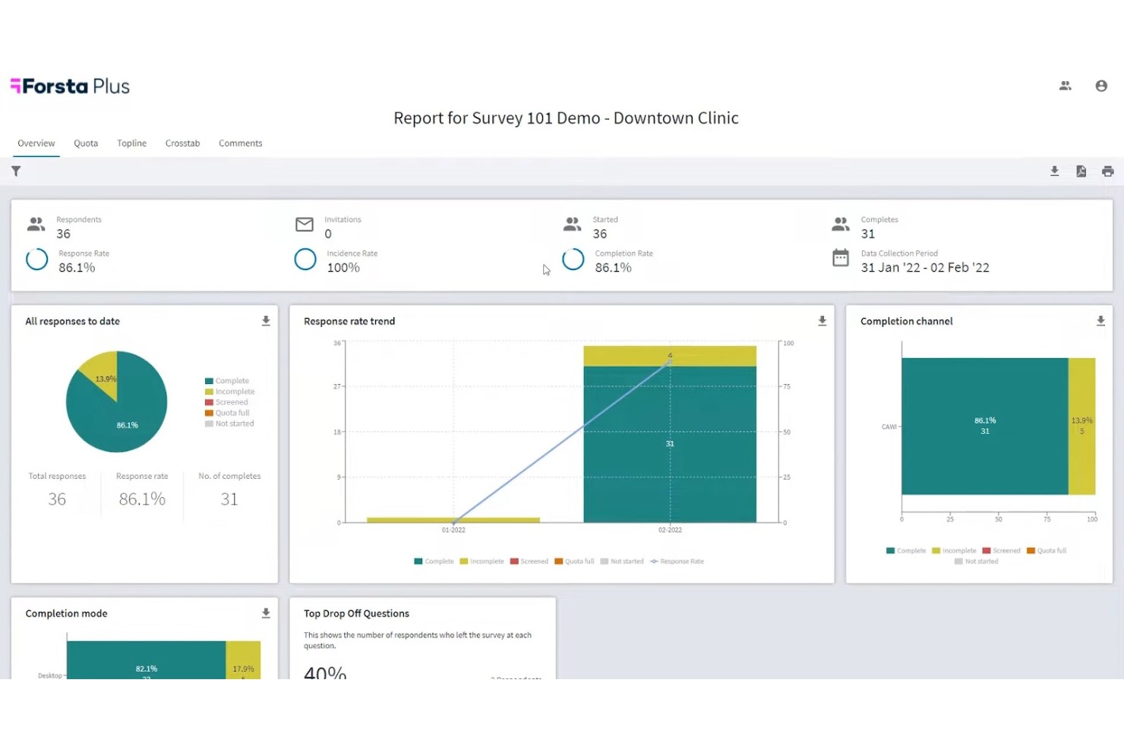Click the filter icon in the toolbar
This screenshot has width=1124, height=749.
point(16,171)
